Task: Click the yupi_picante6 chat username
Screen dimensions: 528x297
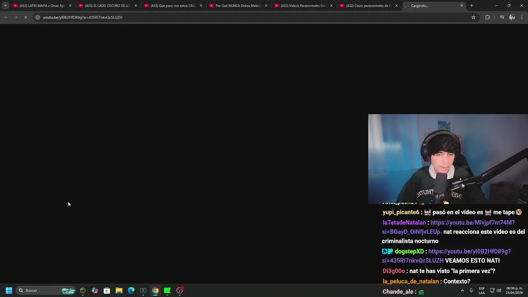Action: click(x=401, y=212)
